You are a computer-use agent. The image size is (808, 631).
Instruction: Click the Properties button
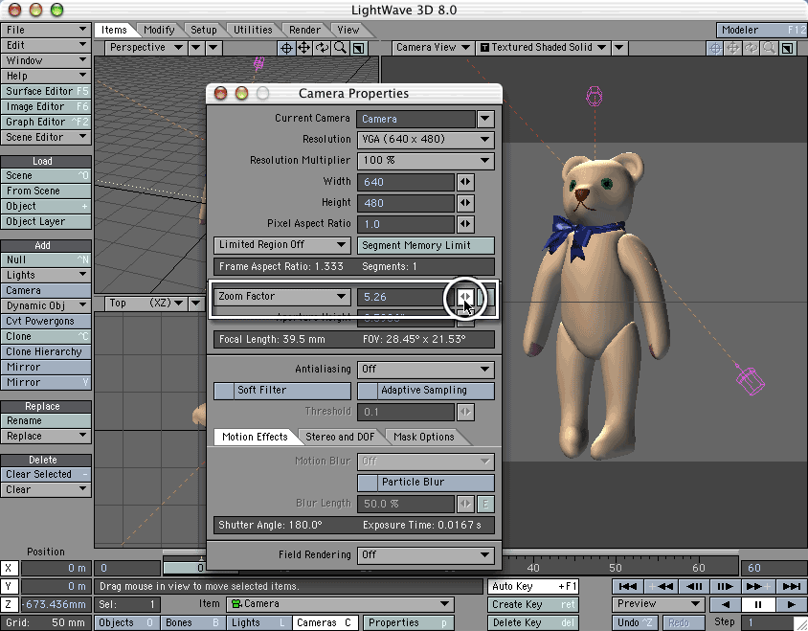[408, 622]
